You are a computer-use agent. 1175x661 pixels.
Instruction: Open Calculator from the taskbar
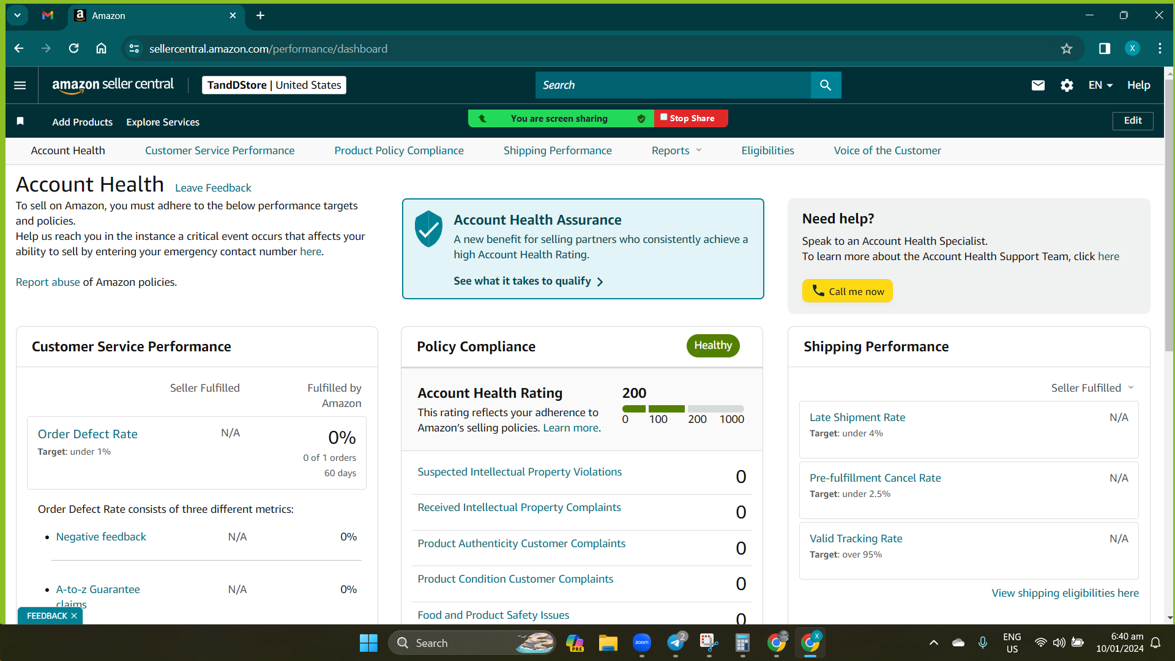(742, 643)
